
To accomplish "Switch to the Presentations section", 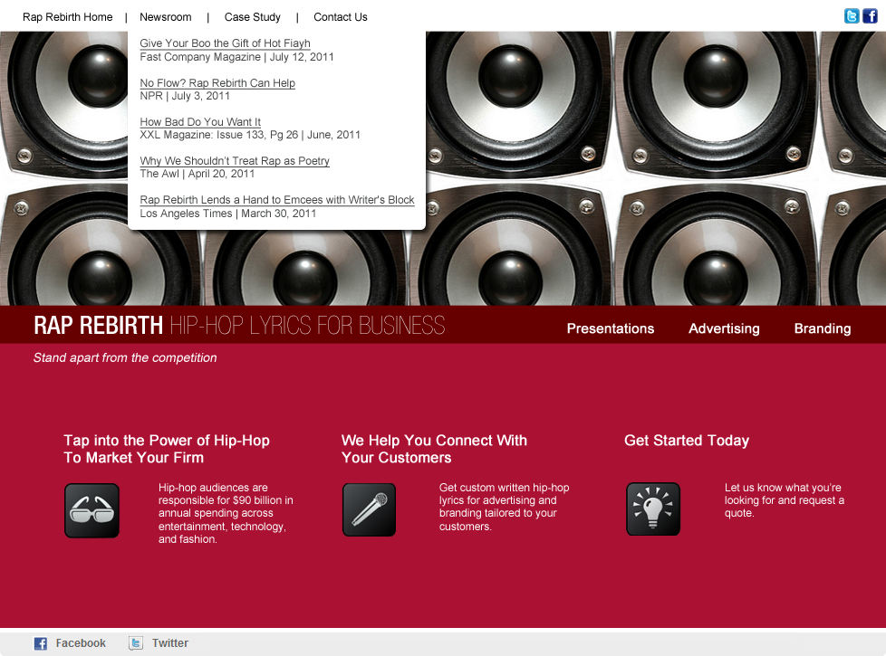I will pos(611,328).
